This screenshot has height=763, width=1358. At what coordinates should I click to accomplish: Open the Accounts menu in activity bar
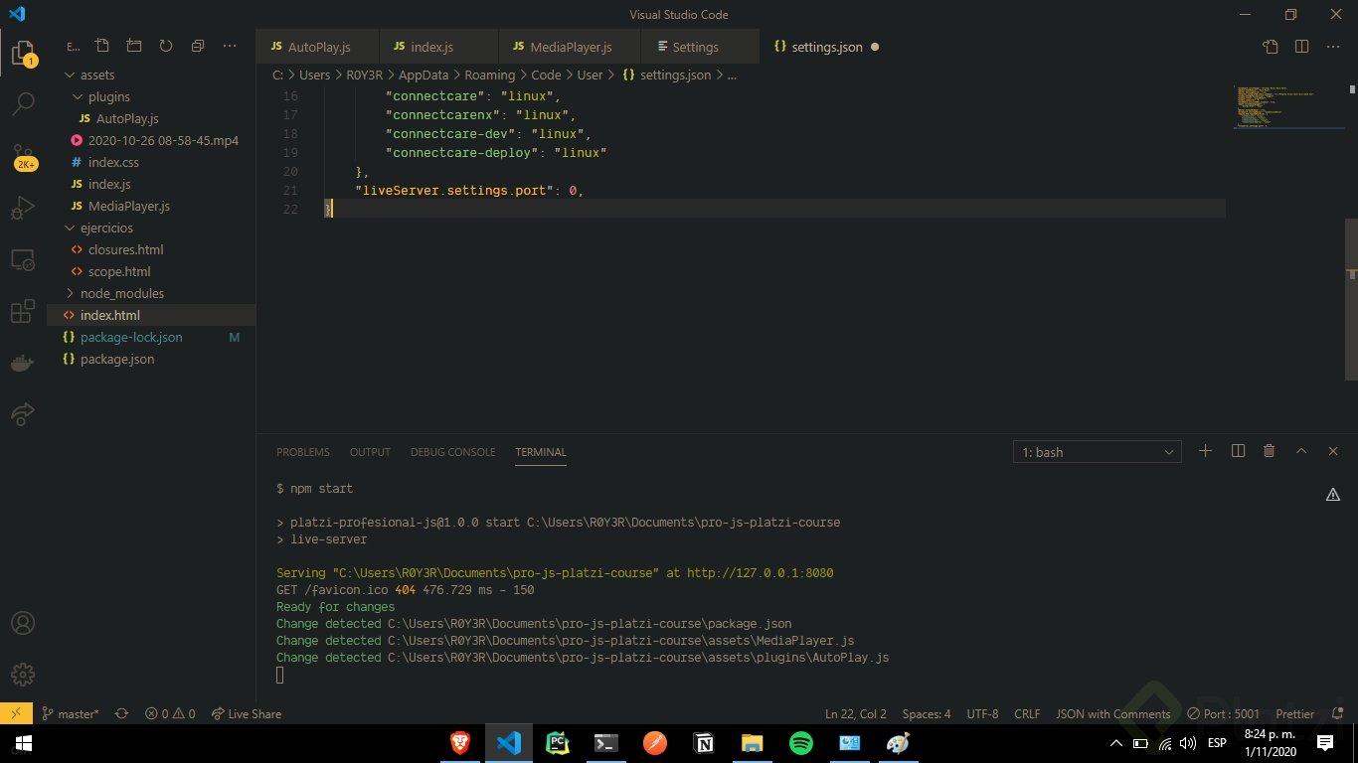point(23,623)
